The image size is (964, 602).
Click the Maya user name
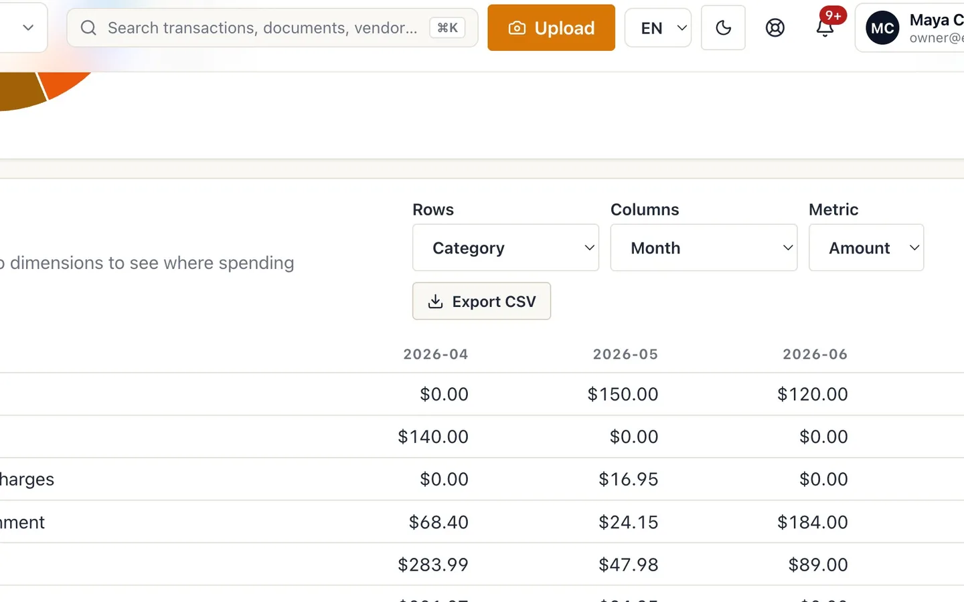click(x=937, y=19)
